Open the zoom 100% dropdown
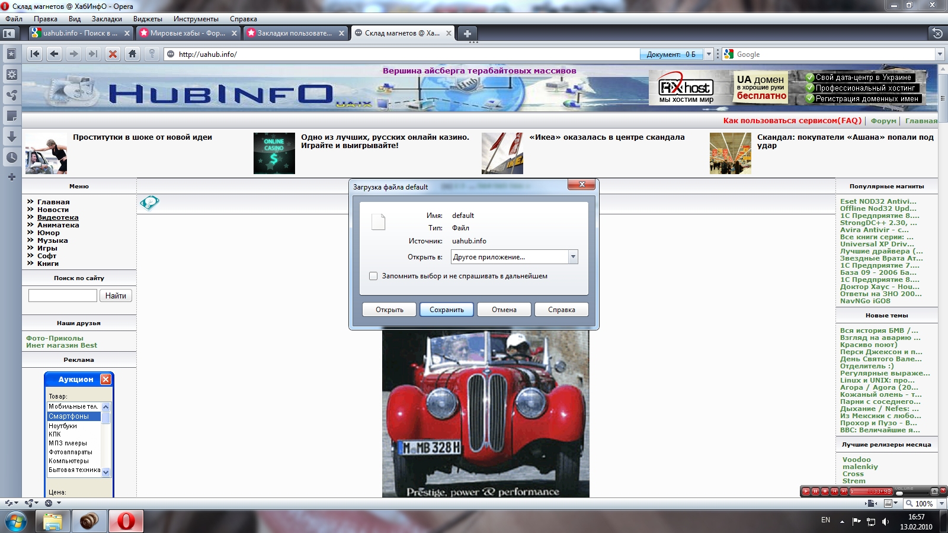Image resolution: width=948 pixels, height=533 pixels. tap(942, 503)
